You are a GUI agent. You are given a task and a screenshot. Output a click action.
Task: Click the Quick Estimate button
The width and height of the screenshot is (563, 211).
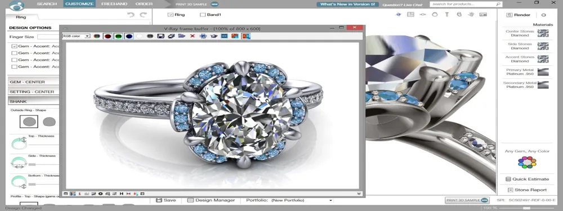click(527, 179)
